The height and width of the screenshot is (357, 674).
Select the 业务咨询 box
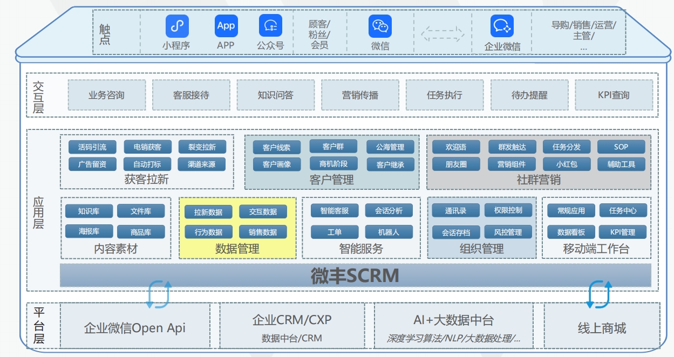click(106, 95)
